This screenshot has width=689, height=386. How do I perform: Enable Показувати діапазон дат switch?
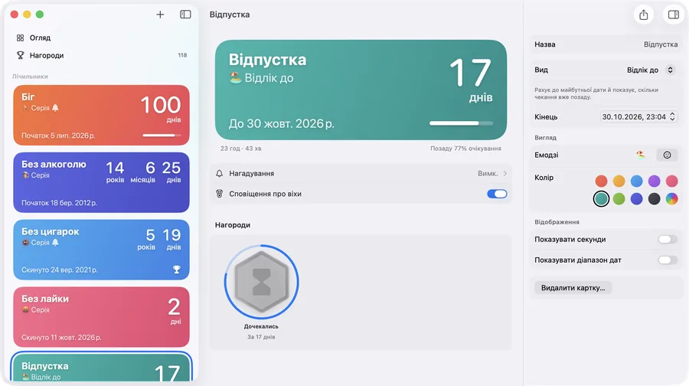(x=668, y=260)
